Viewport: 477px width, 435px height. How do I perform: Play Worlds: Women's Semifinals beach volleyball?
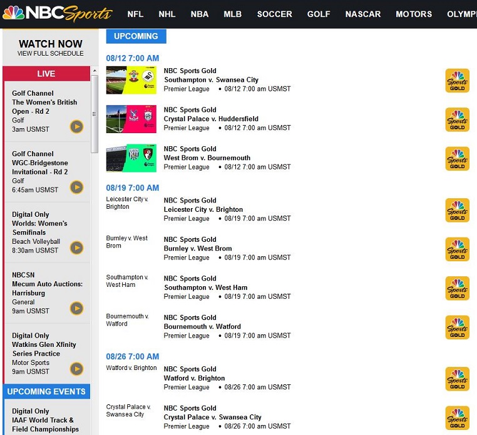coord(76,247)
